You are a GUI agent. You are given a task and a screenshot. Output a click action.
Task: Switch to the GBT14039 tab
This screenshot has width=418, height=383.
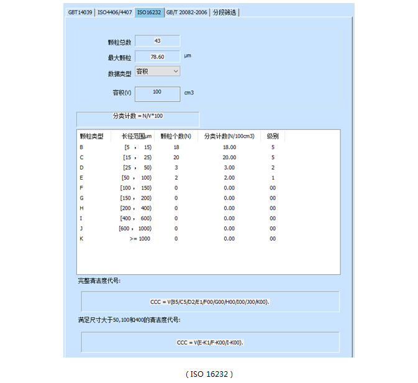[80, 12]
